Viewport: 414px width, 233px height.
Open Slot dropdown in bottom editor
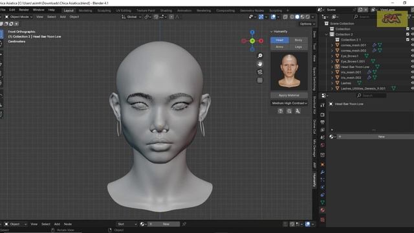[x=127, y=224]
